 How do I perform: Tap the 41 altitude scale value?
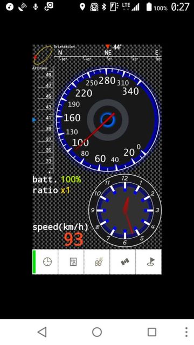click(x=48, y=118)
